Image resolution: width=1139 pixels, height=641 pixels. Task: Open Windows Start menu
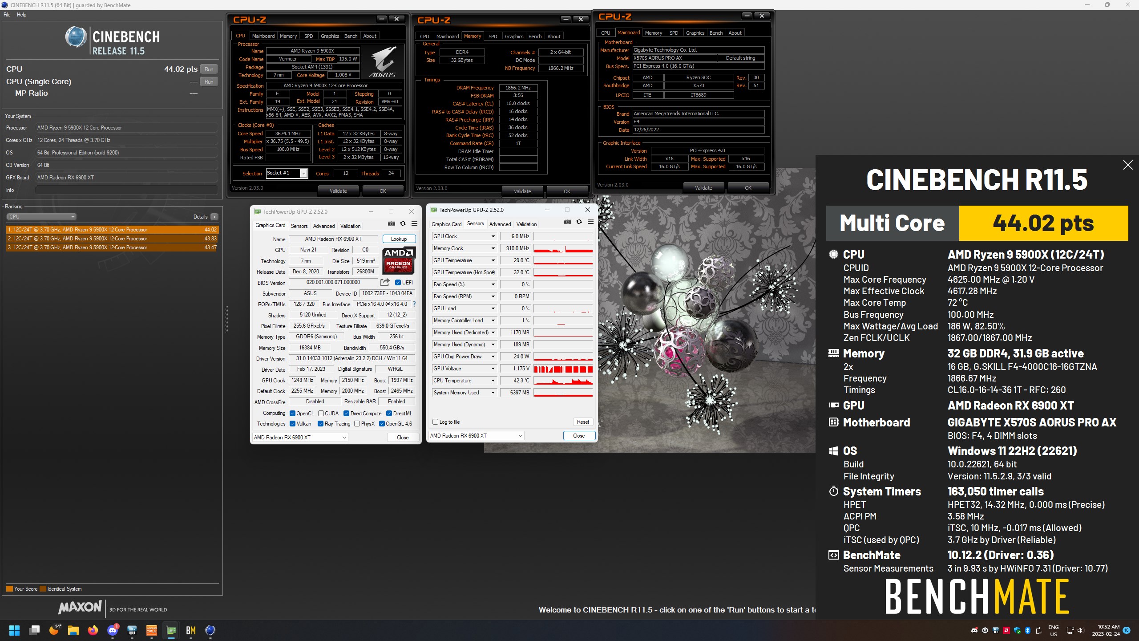coord(14,630)
